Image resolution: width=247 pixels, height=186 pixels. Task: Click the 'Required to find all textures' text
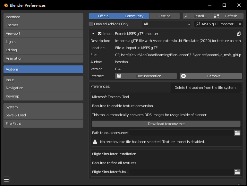point(114,163)
